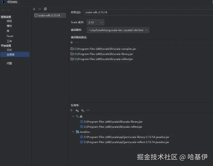Click archive icon of lib\scala-library.jar under 类
The height and width of the screenshot is (166, 213).
(82, 122)
